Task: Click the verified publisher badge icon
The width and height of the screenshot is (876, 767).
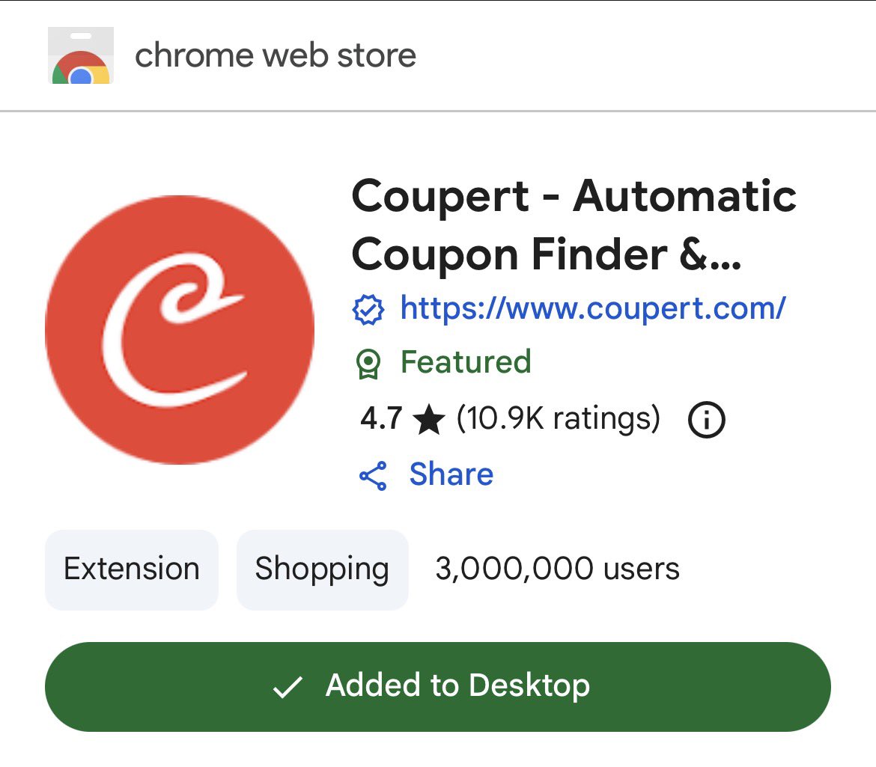Action: 368,309
